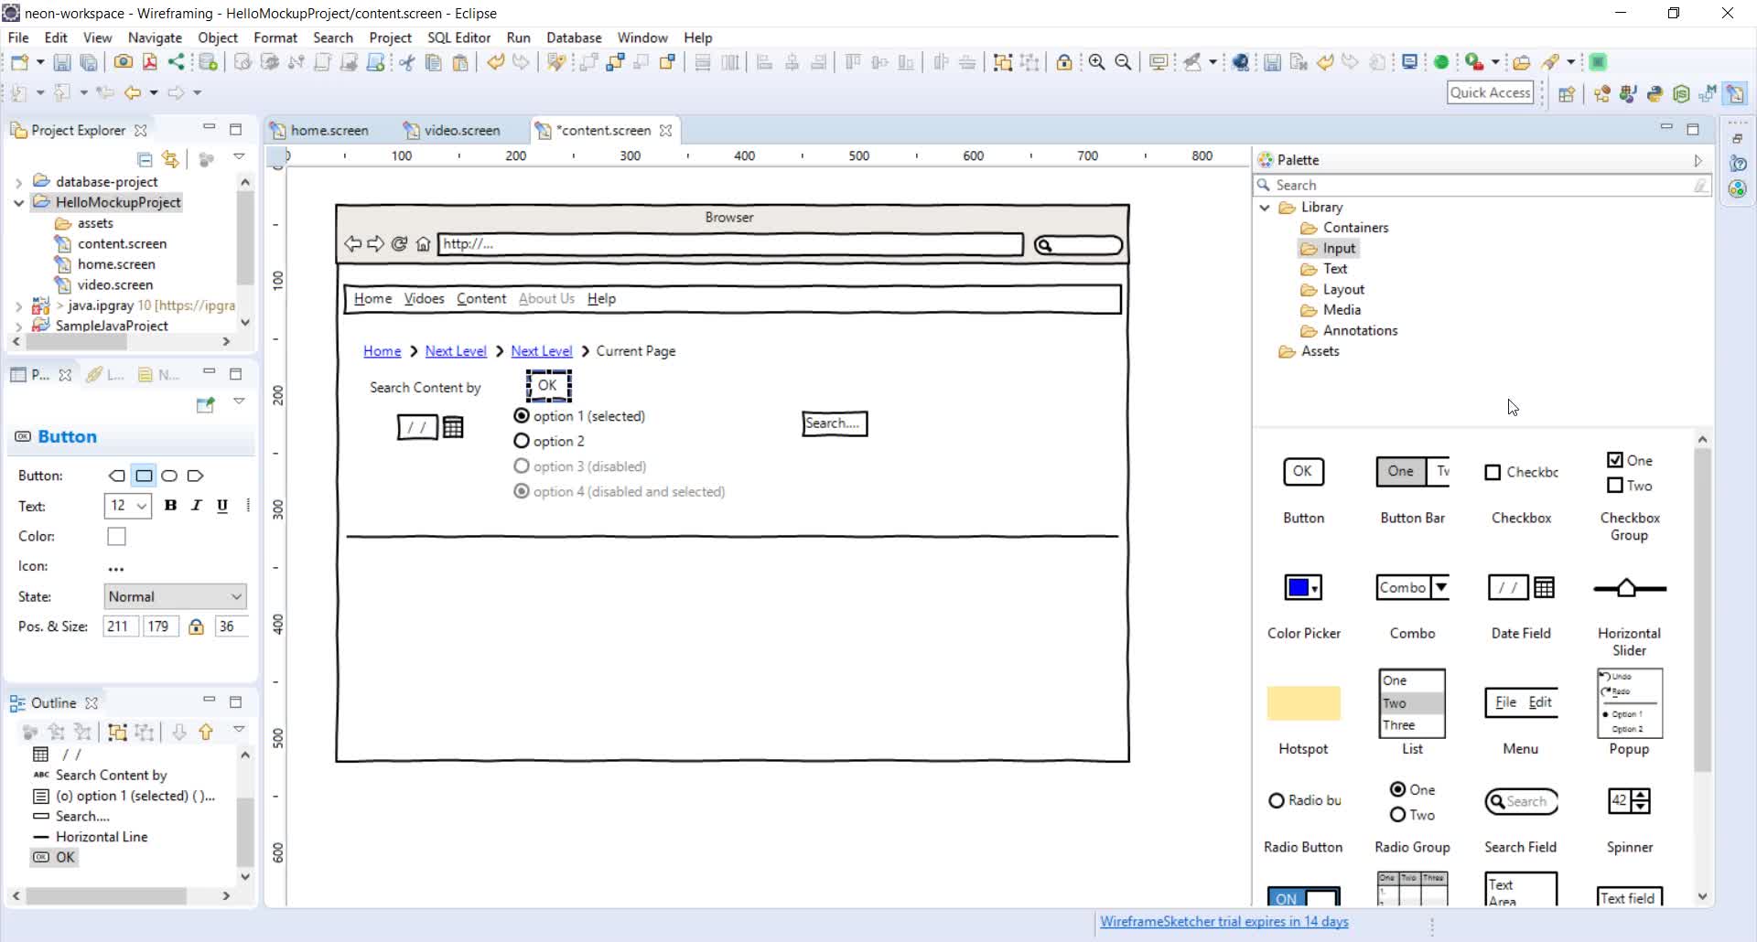Select the Spinner widget in the Palette
This screenshot has height=942, width=1757.
1629,800
